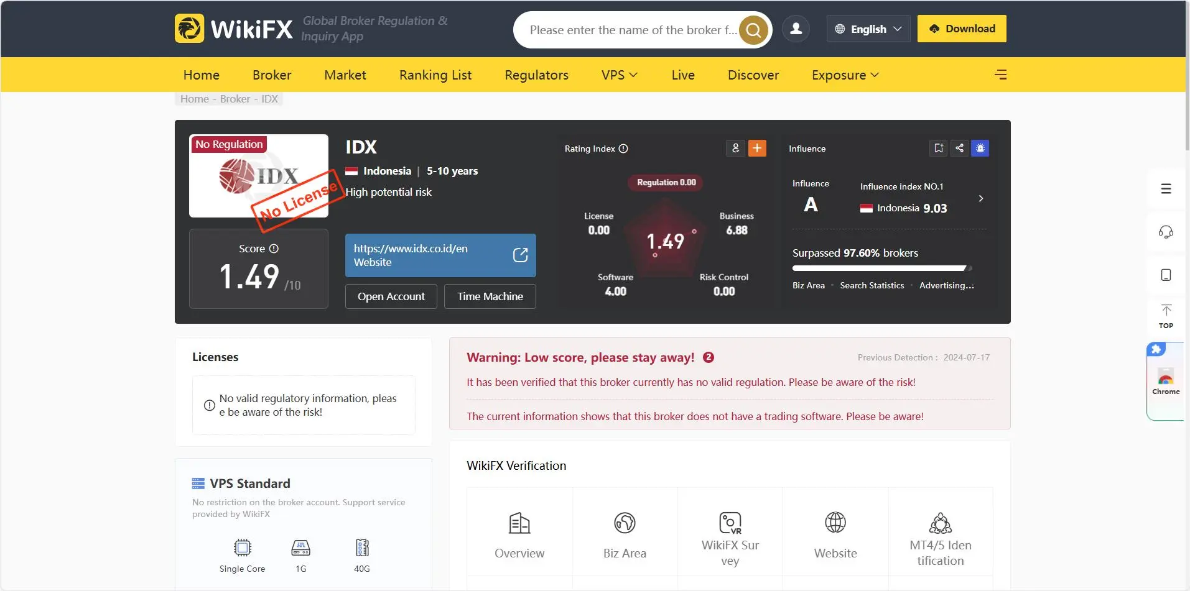Click the sidebar list menu icon
This screenshot has width=1190, height=591.
pyautogui.click(x=1166, y=189)
